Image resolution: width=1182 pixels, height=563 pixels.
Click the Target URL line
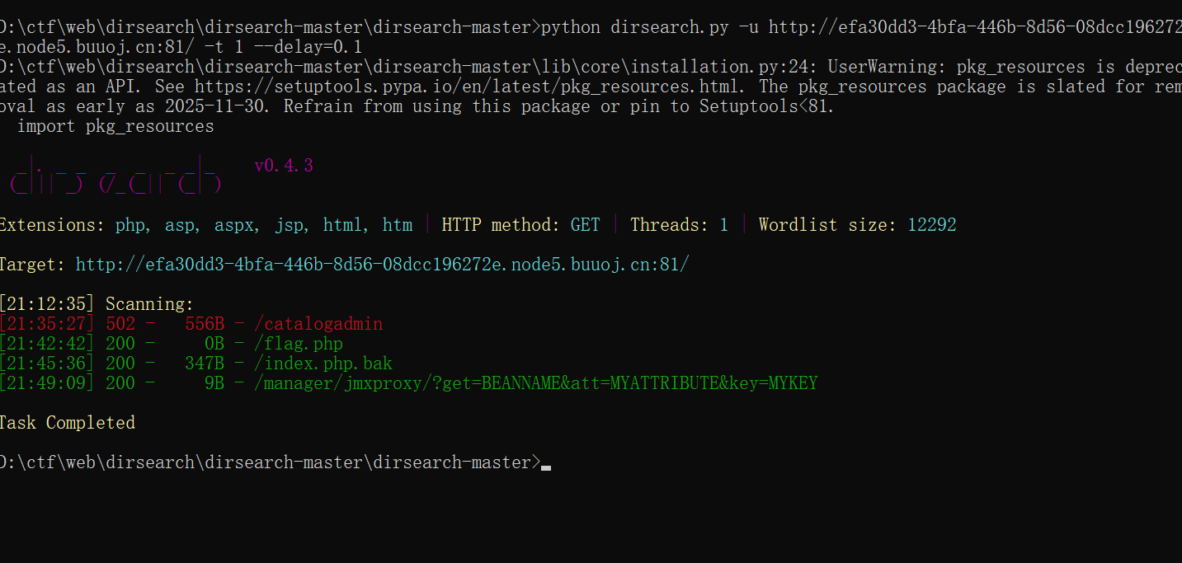[344, 265]
